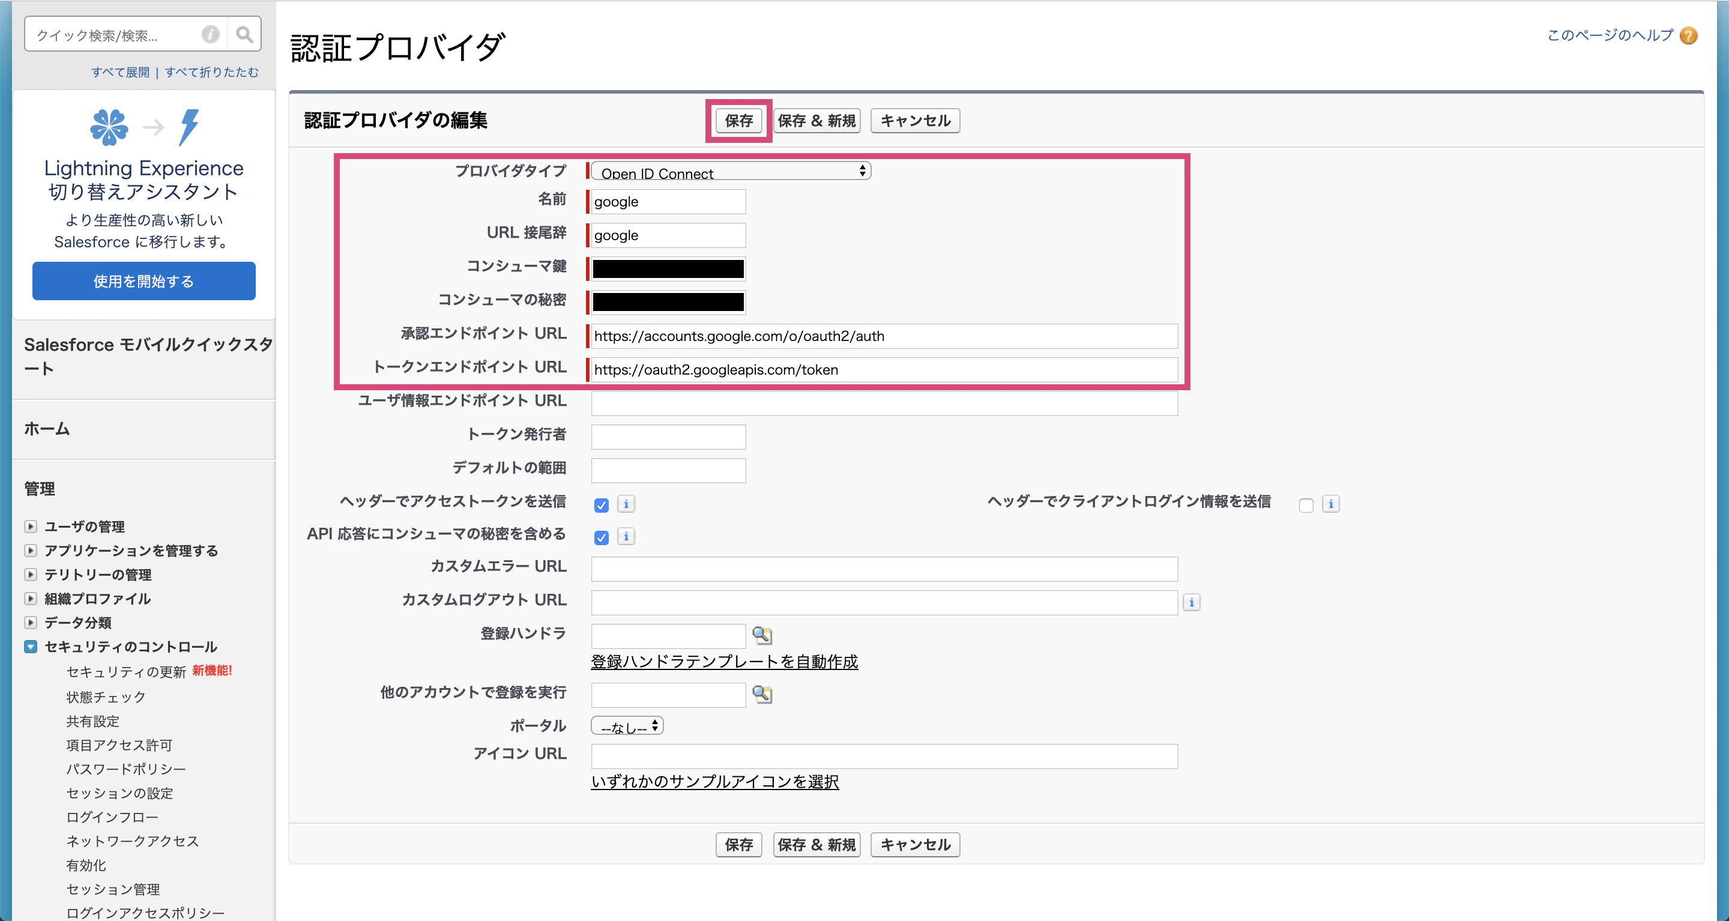Click info icon for ヘッダーでアクセストークンを送信
Image resolution: width=1729 pixels, height=921 pixels.
[626, 504]
